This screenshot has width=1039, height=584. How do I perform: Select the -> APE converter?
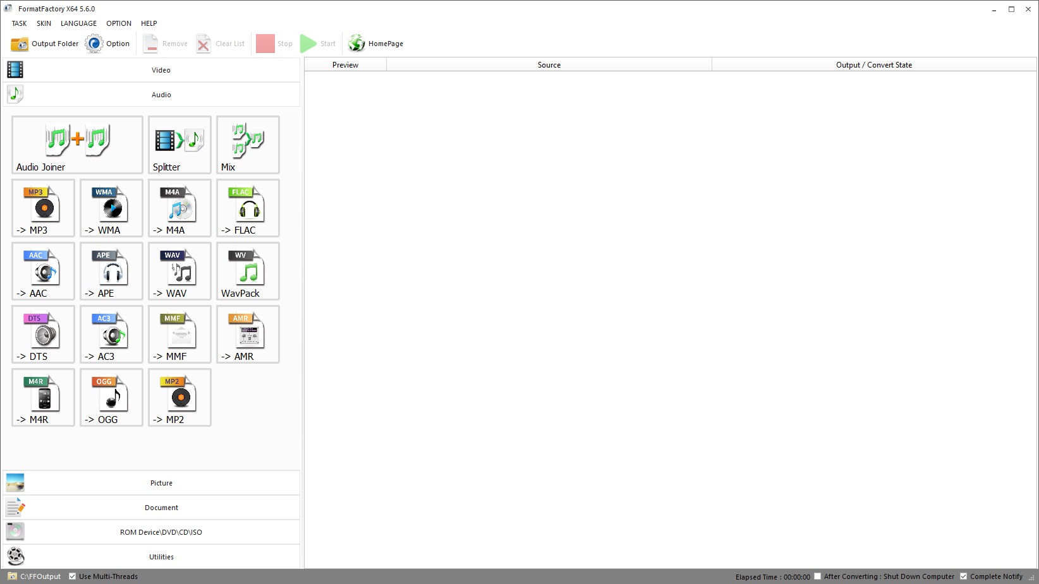[111, 271]
